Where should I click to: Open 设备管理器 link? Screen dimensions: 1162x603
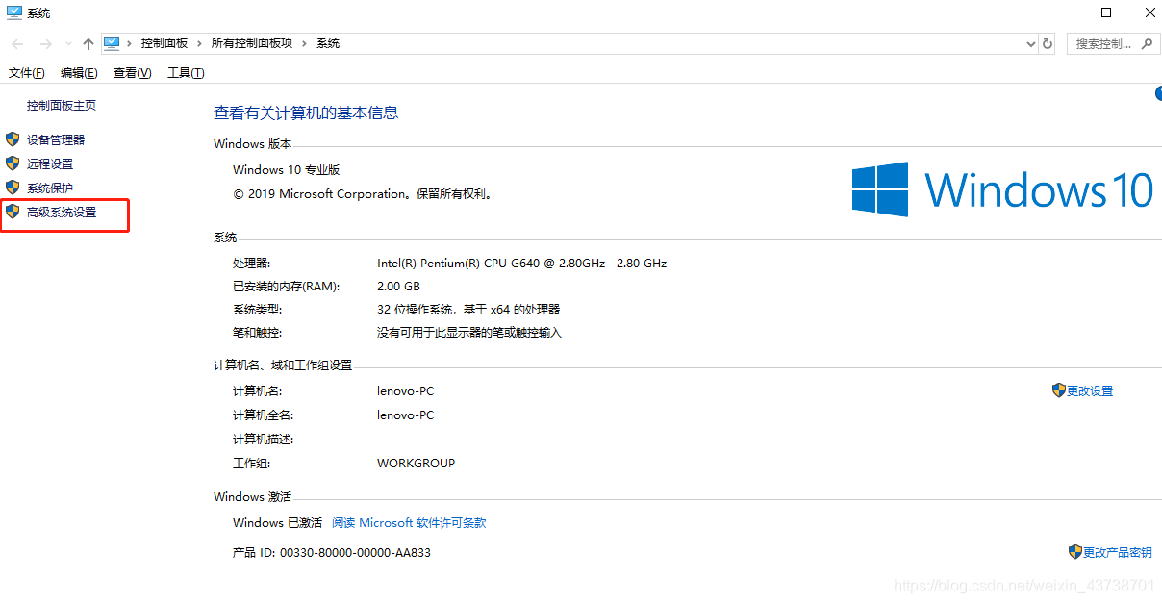coord(56,139)
